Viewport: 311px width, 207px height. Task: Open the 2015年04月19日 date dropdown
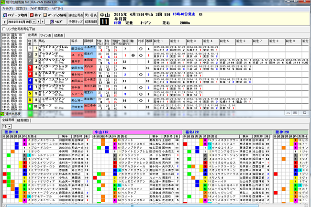[34, 22]
